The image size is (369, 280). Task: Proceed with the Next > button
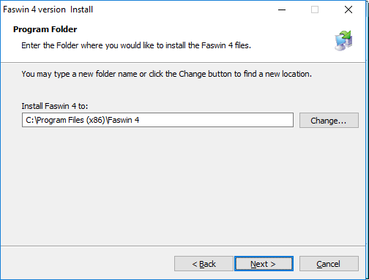[264, 263]
